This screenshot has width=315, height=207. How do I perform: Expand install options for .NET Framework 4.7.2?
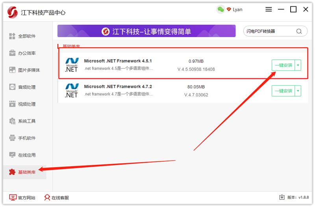[x=298, y=91]
